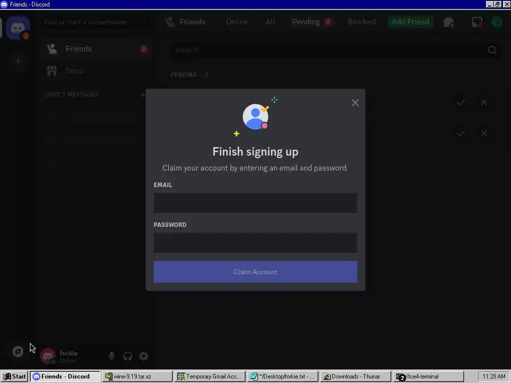Click the Password input field
This screenshot has width=511, height=383.
255,243
